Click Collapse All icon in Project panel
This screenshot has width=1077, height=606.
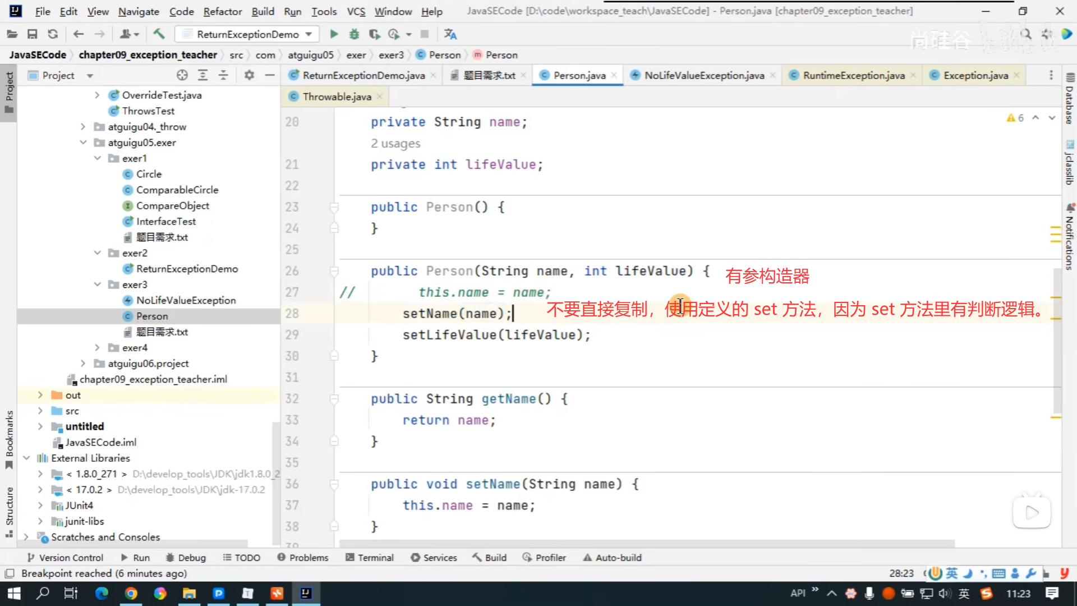(x=223, y=75)
